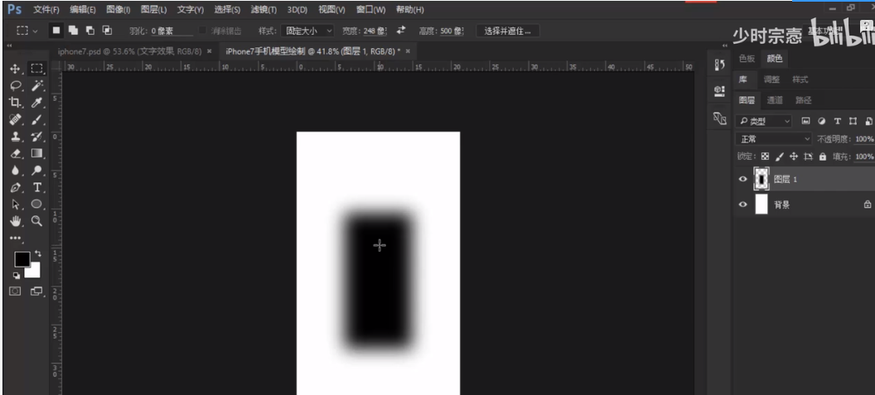The height and width of the screenshot is (395, 875).
Task: Choose Add to Selection mode
Action: (73, 31)
